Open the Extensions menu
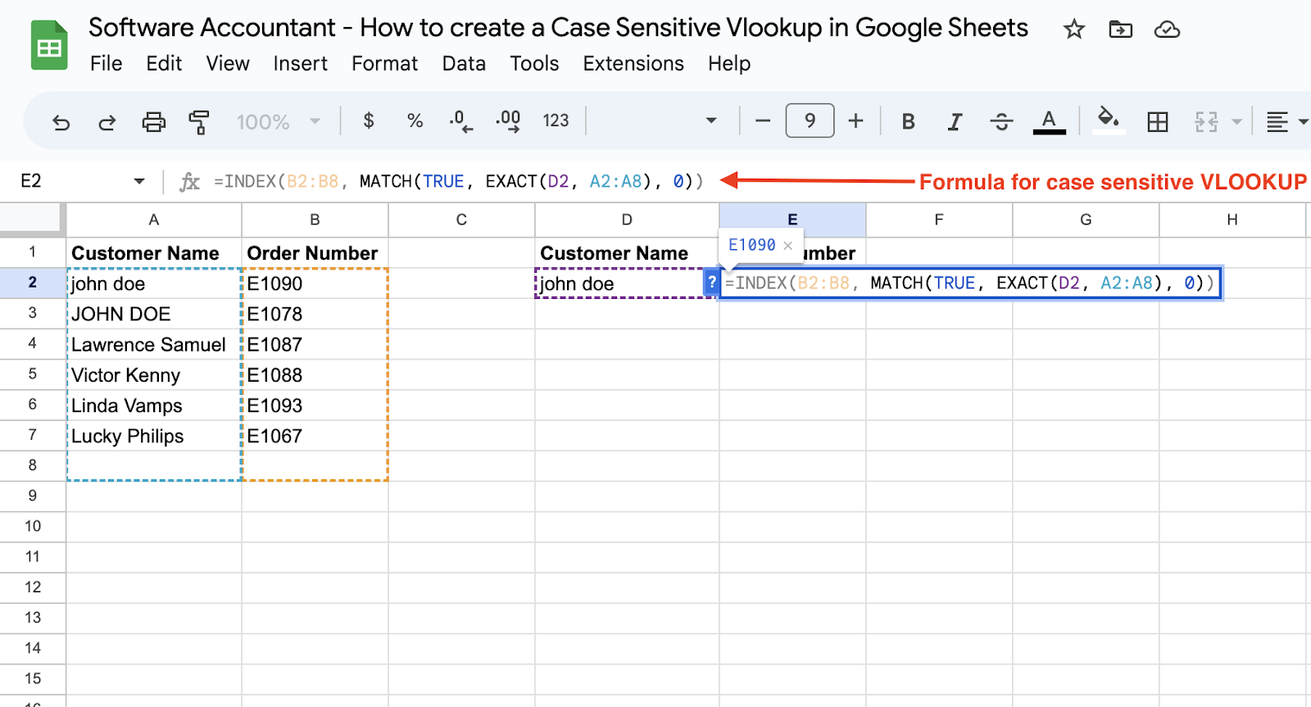Image resolution: width=1311 pixels, height=707 pixels. click(633, 63)
